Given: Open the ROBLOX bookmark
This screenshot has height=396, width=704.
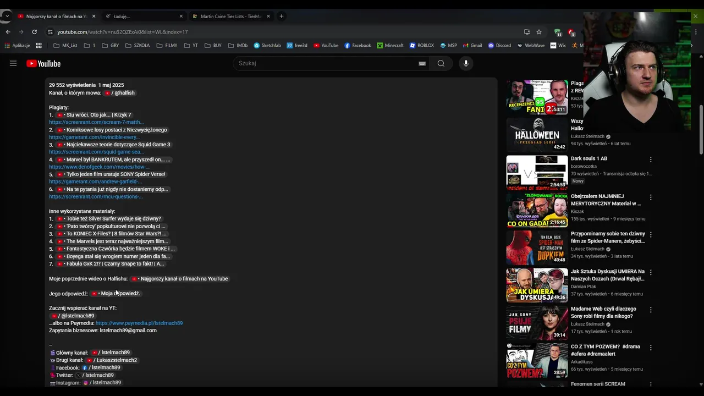Looking at the screenshot, I should (x=421, y=46).
